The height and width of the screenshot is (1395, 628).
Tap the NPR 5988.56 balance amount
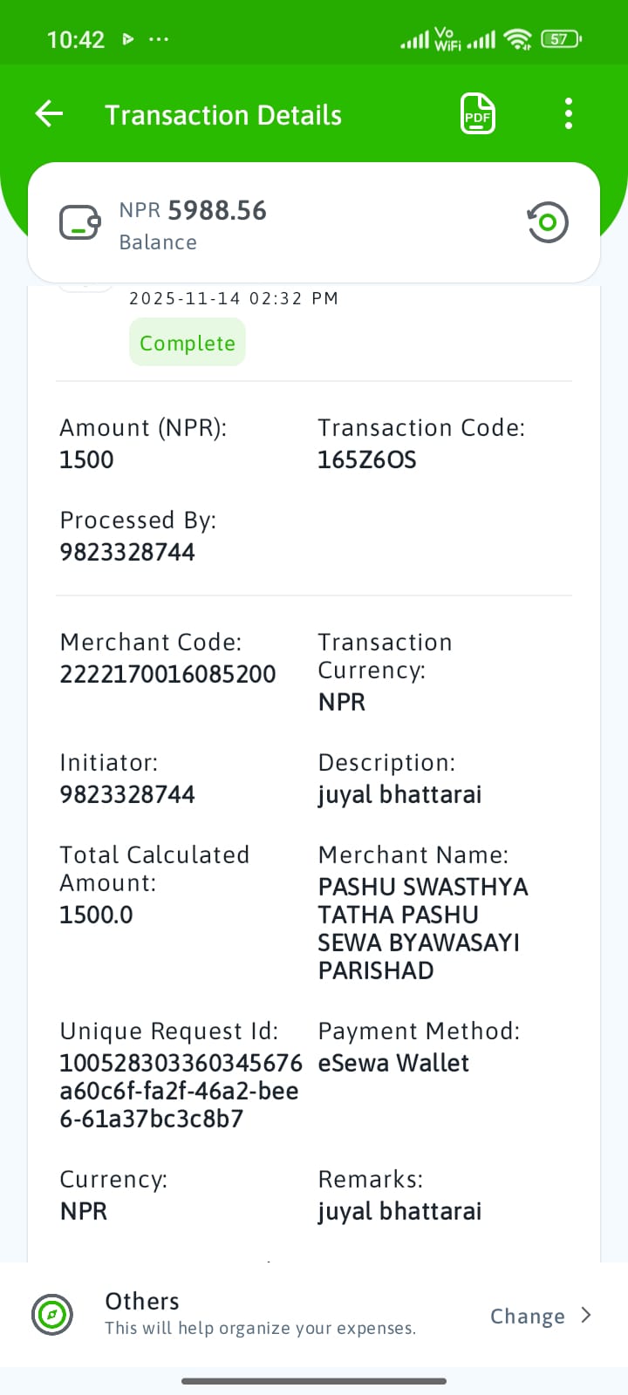point(193,210)
